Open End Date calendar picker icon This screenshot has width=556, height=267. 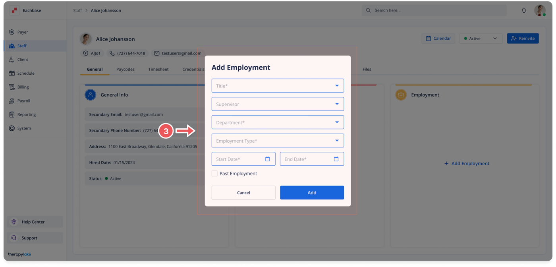[x=336, y=159]
